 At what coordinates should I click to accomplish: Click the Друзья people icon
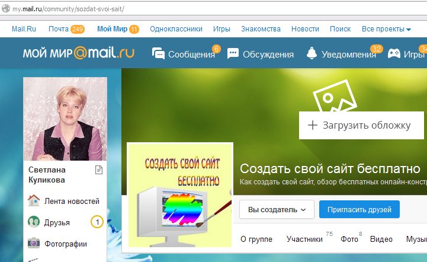click(34, 222)
